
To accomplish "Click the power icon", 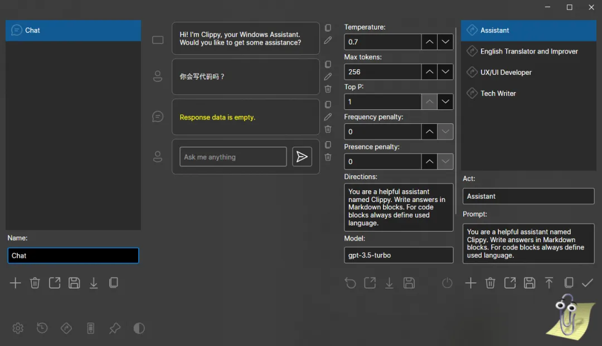I will tap(447, 283).
